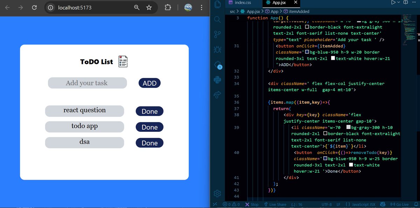
Task: Reload the localhost page
Action: click(x=34, y=7)
